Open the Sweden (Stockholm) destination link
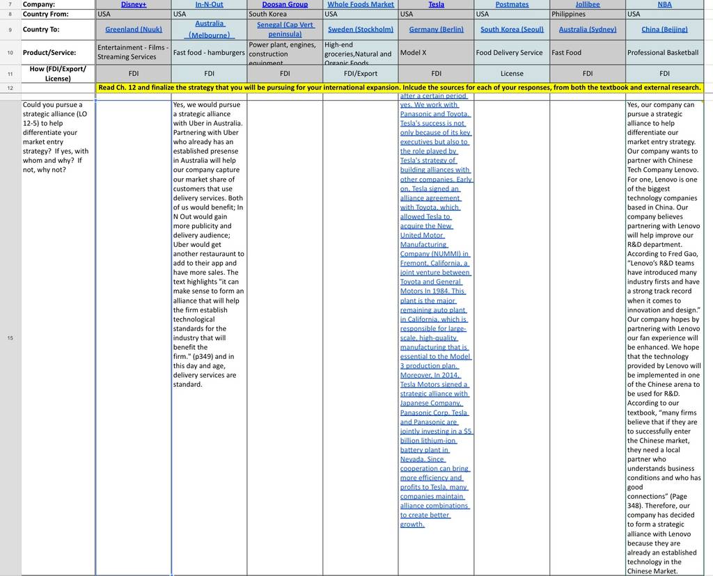Viewport: 713px width, 576px height. click(x=361, y=29)
